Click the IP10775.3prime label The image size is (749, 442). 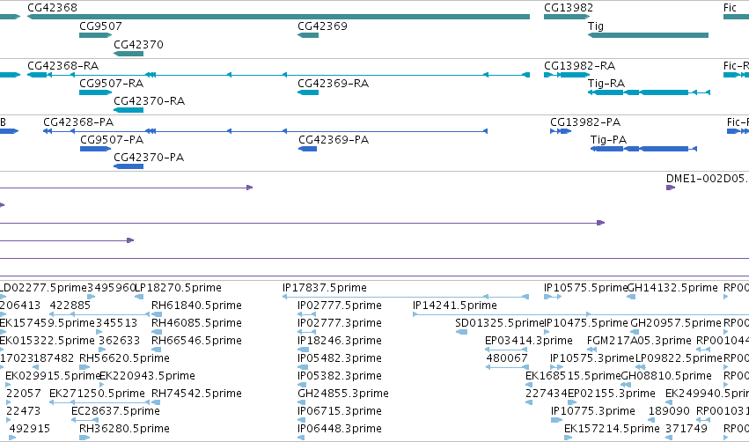coord(593,411)
